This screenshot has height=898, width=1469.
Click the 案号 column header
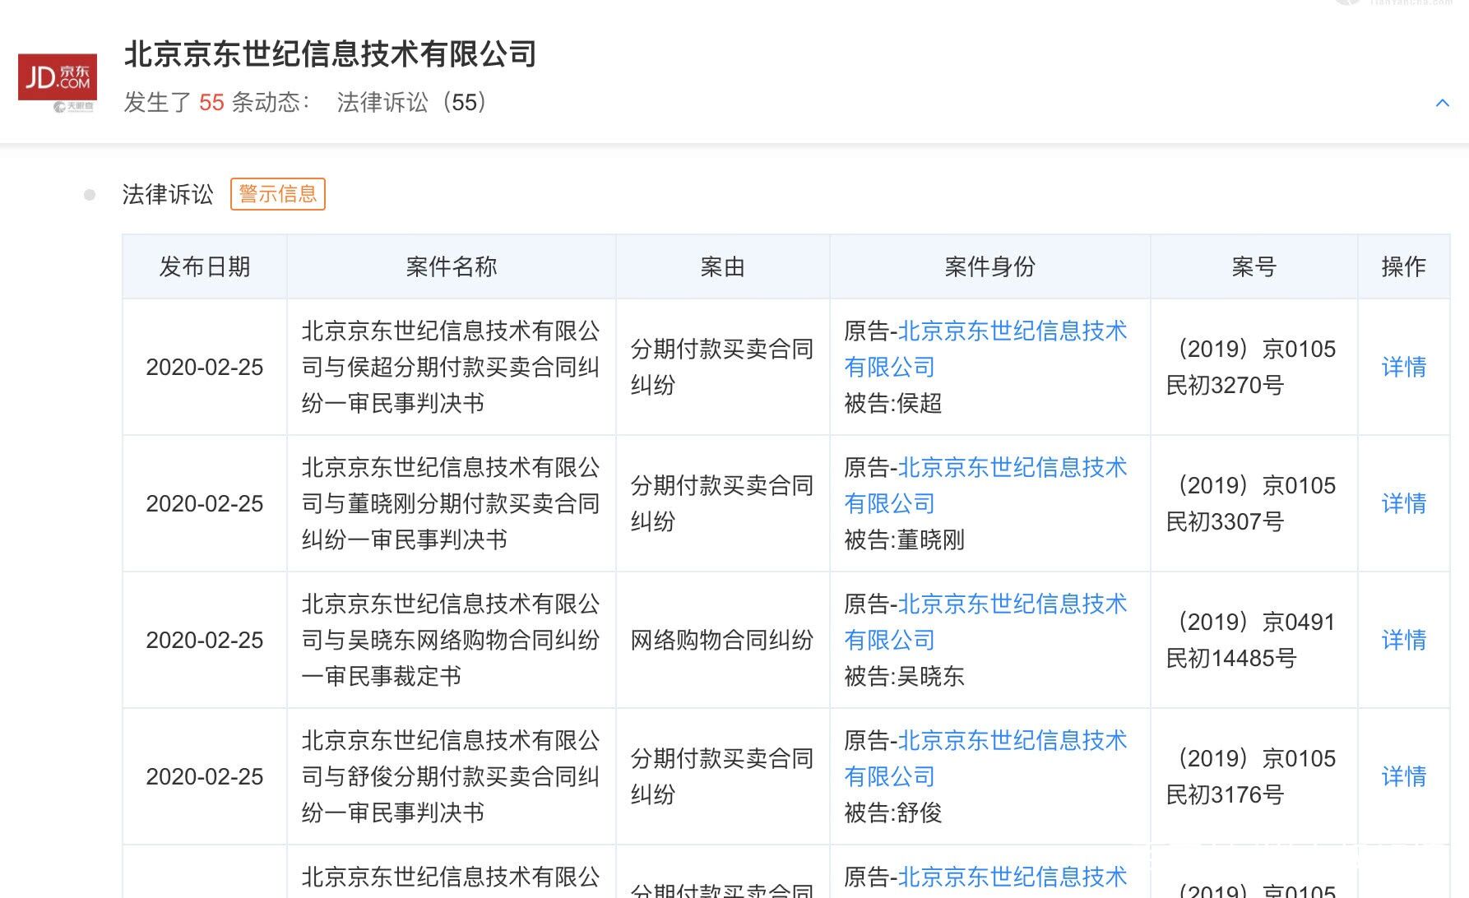(1254, 266)
